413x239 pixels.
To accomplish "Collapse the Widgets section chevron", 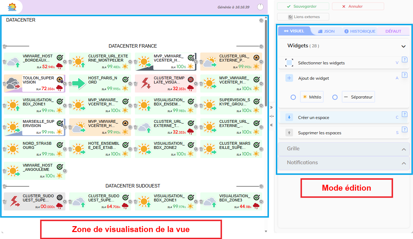I will click(403, 46).
